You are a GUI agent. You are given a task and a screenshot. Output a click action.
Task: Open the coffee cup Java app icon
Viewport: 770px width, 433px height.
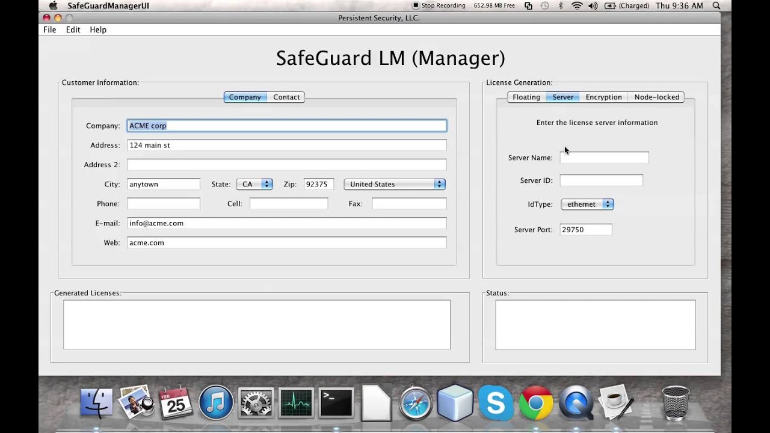tap(615, 402)
